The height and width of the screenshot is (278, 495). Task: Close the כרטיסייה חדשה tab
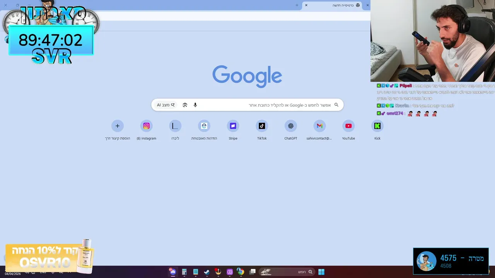tap(306, 5)
